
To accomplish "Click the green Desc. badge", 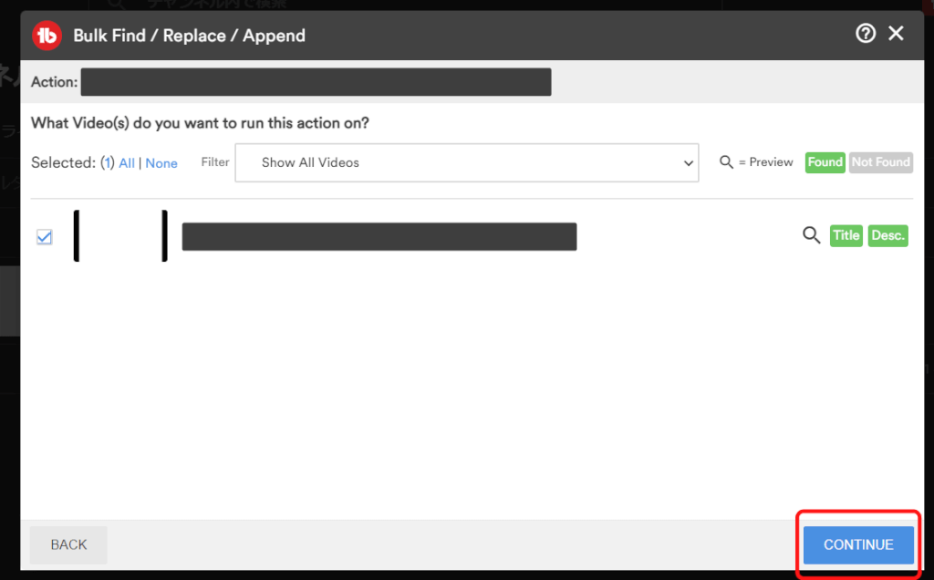I will point(887,235).
